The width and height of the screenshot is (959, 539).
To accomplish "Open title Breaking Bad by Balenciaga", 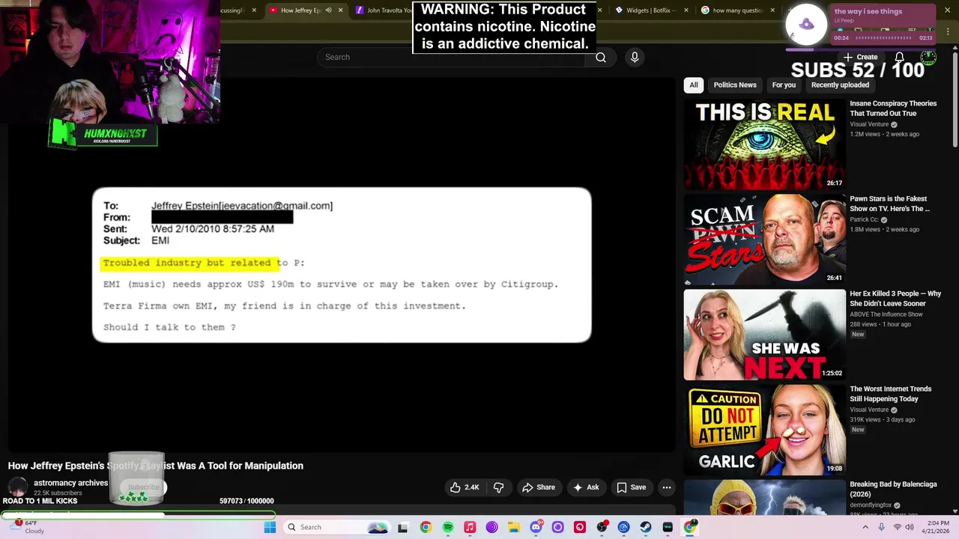I will [893, 489].
